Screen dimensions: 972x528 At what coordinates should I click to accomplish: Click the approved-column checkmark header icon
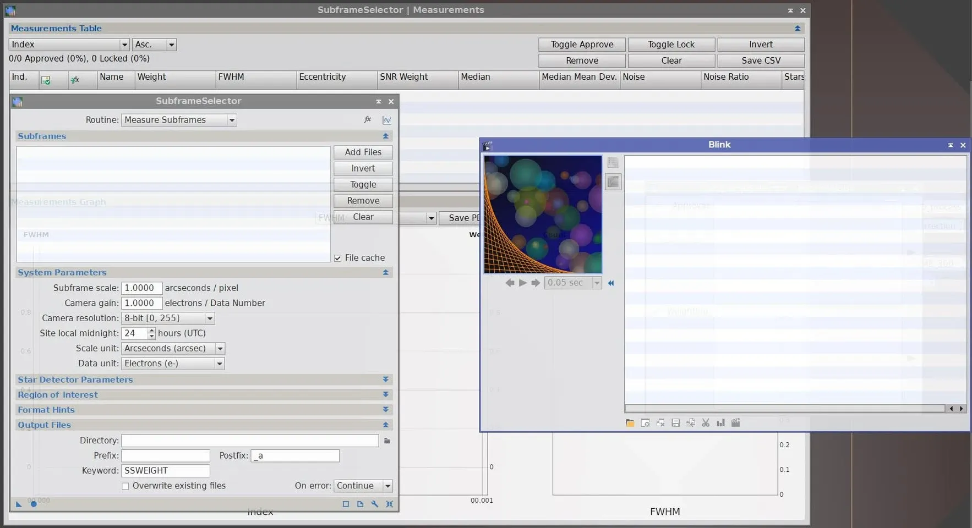pyautogui.click(x=46, y=80)
